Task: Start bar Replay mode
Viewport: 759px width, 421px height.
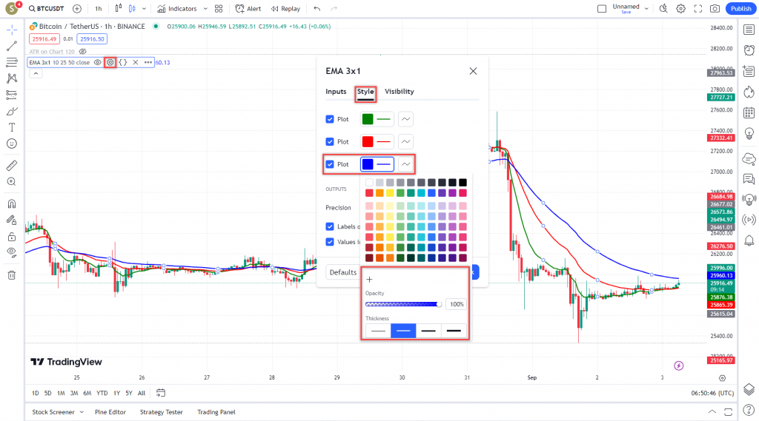Action: pyautogui.click(x=285, y=9)
